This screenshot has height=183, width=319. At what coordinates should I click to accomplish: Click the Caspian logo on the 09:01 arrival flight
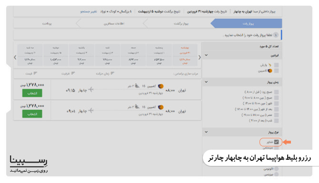point(161,107)
